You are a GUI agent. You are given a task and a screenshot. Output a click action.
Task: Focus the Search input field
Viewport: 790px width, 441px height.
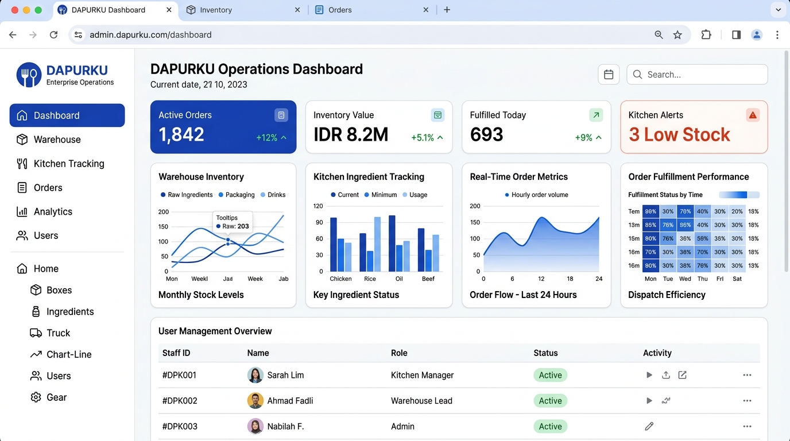click(697, 75)
